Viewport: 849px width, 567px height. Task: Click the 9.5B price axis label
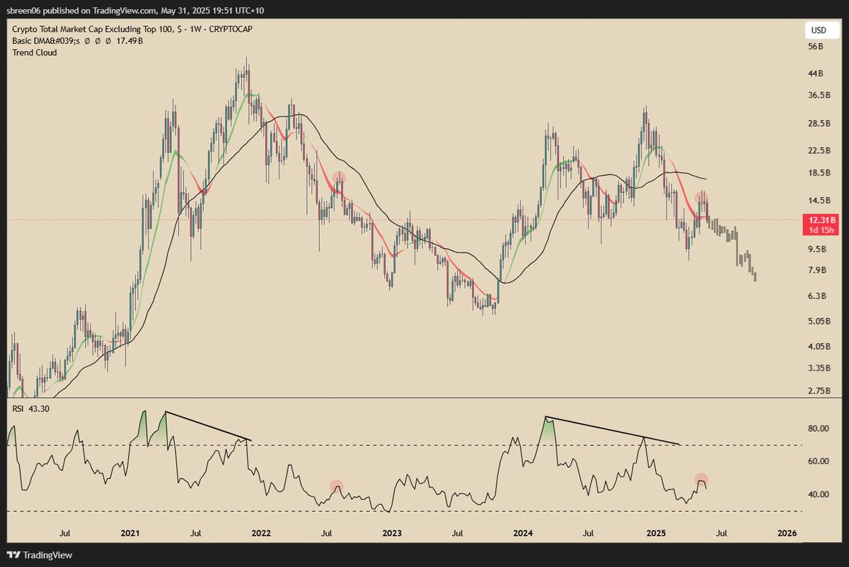[x=816, y=250]
